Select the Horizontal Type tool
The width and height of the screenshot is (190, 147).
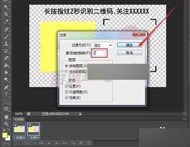click(x=6, y=95)
